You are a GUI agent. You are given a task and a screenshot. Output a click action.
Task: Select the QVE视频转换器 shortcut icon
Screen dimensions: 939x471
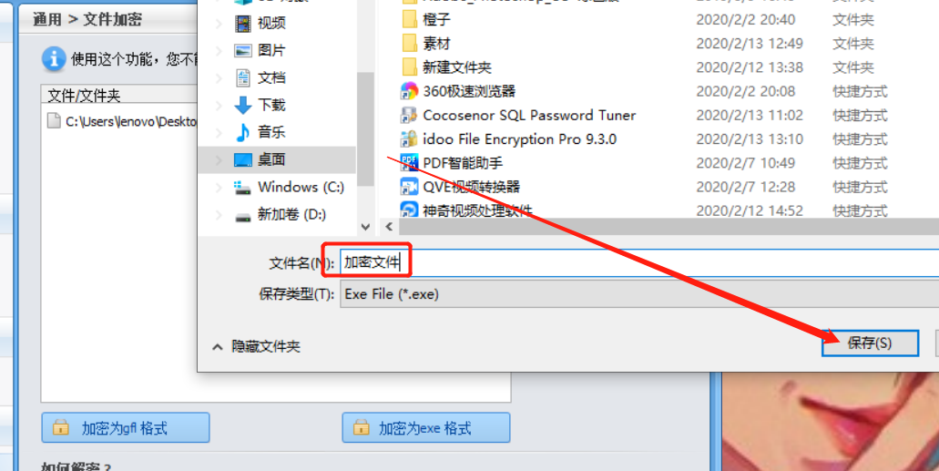coord(409,187)
